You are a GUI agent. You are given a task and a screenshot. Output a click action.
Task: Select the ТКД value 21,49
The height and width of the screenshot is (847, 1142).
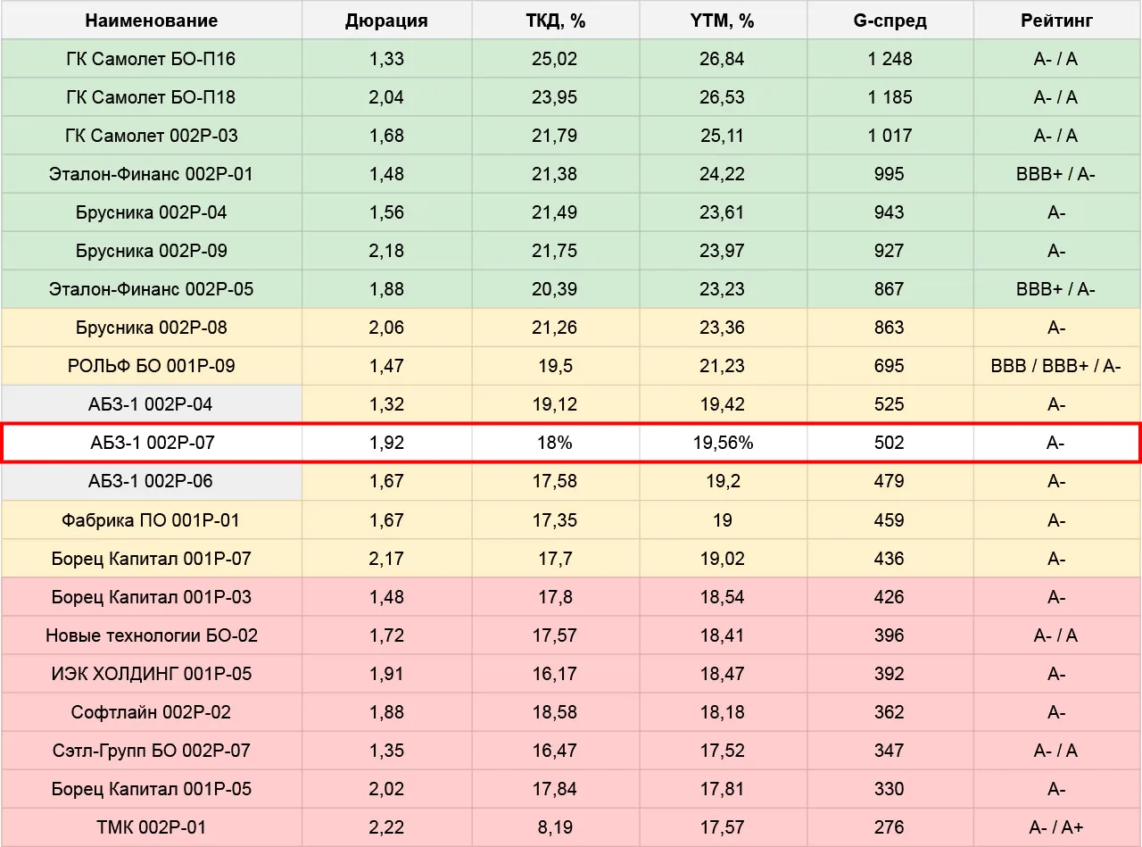point(555,212)
